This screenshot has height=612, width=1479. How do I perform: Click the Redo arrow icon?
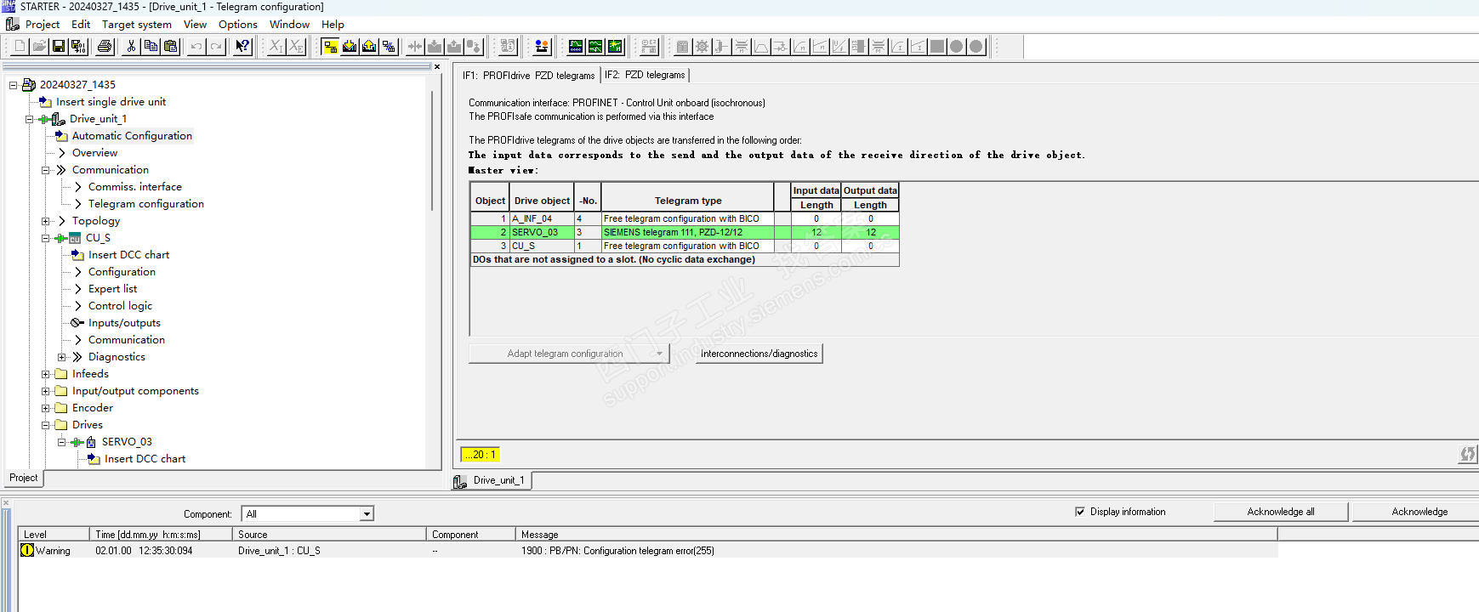216,46
